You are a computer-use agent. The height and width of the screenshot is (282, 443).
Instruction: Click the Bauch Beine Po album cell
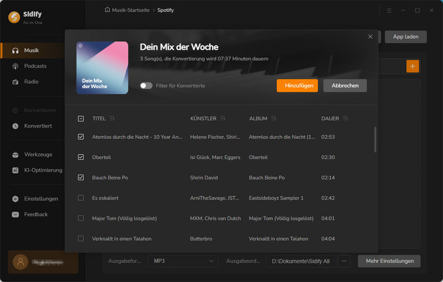coord(267,177)
